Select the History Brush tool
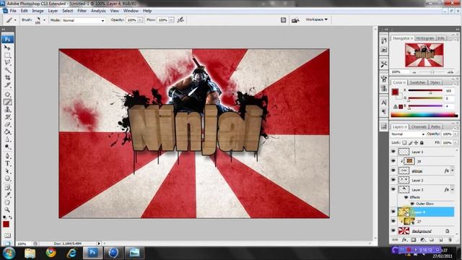Screen dimensions: 462x260 click(x=7, y=117)
